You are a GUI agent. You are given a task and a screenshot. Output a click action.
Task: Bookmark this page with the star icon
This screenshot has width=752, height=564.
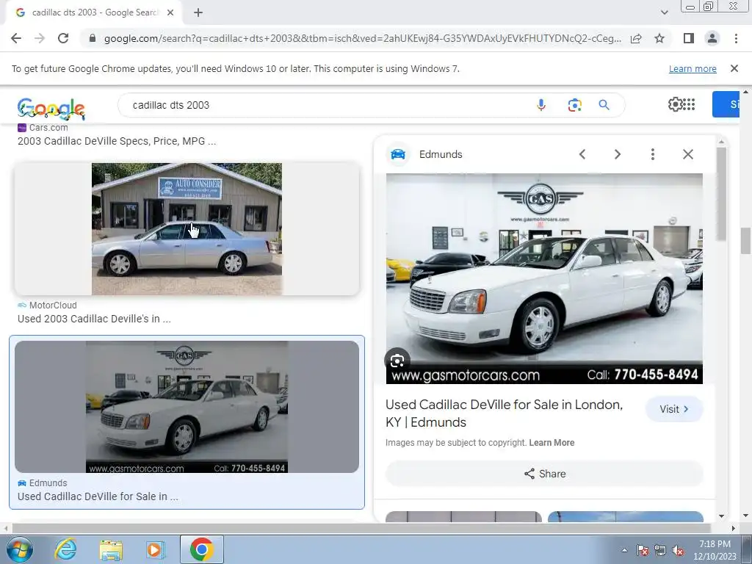pos(659,38)
